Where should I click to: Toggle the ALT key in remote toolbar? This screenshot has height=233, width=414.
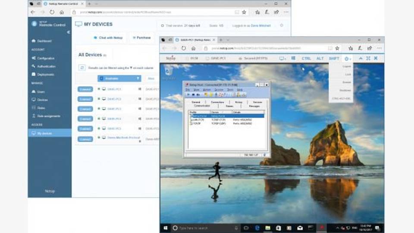click(x=320, y=58)
